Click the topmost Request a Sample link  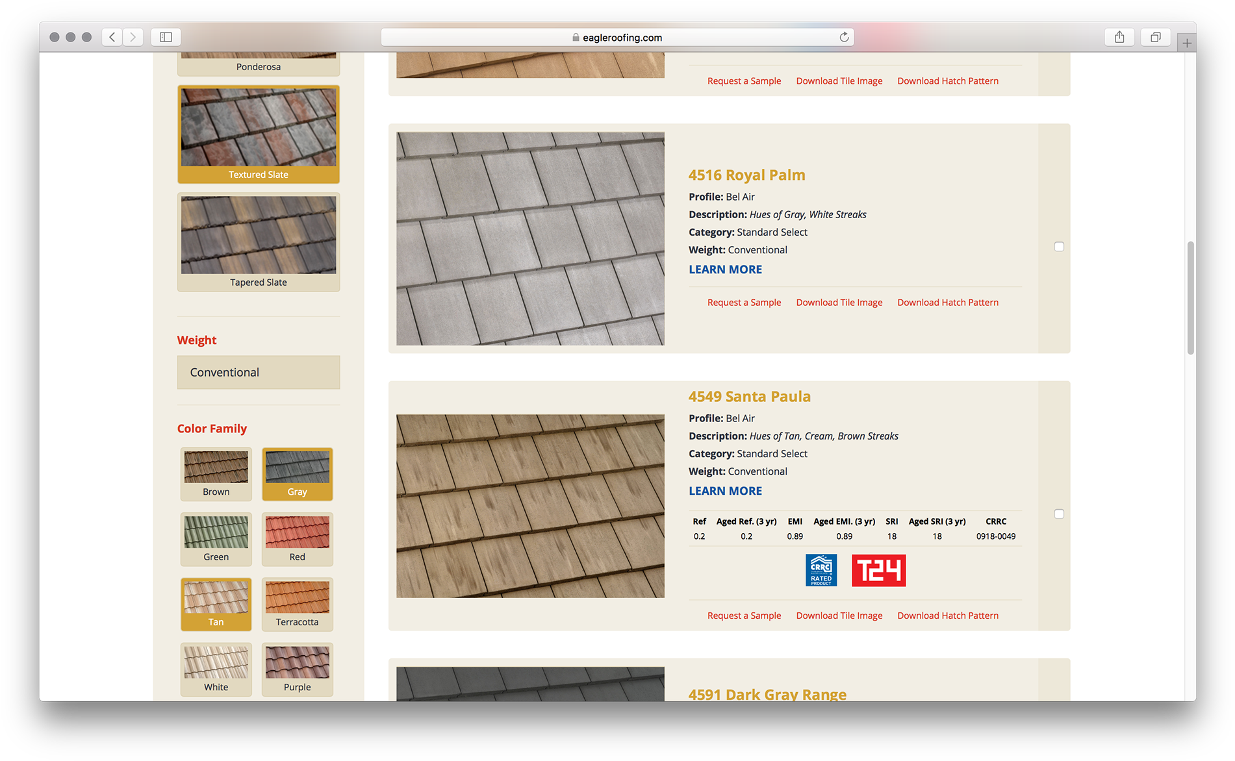coord(744,81)
